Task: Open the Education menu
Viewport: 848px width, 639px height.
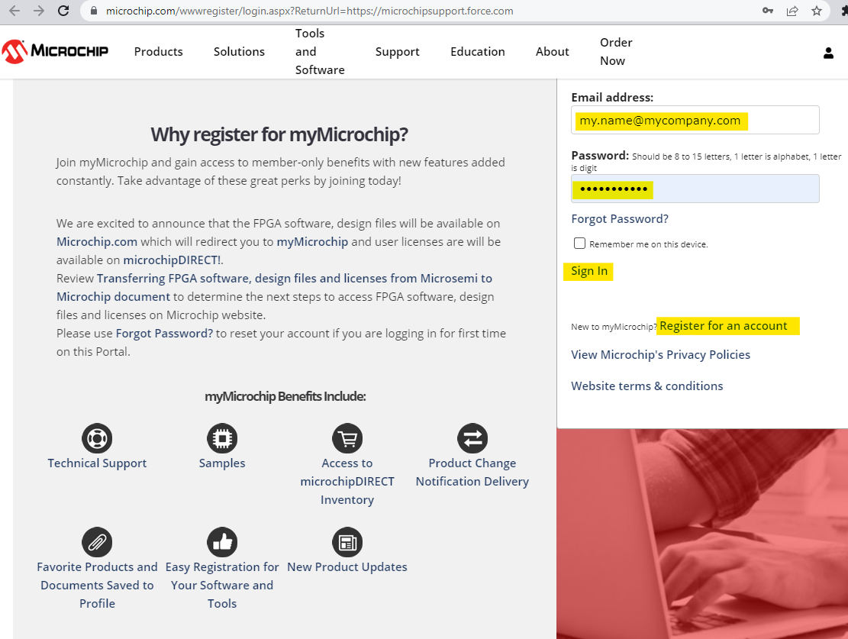Action: click(x=478, y=51)
